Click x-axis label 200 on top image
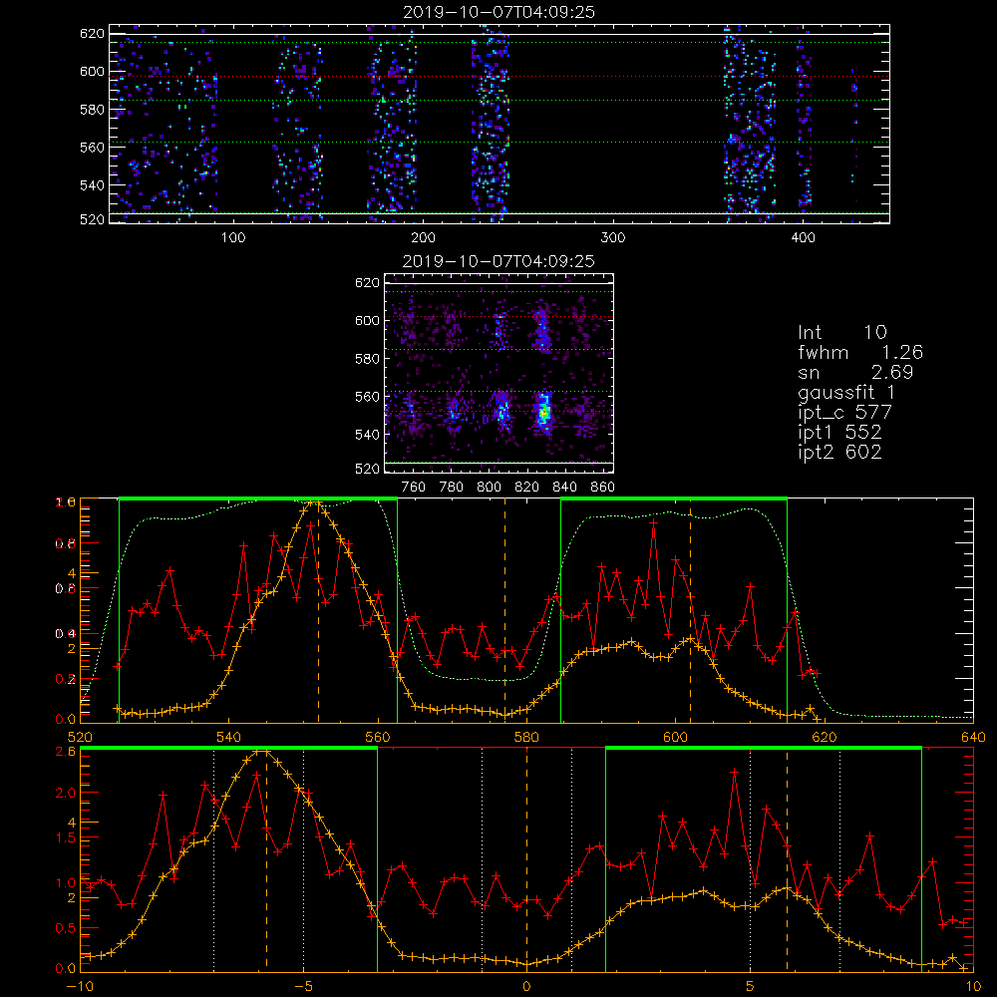997x997 pixels. point(423,238)
